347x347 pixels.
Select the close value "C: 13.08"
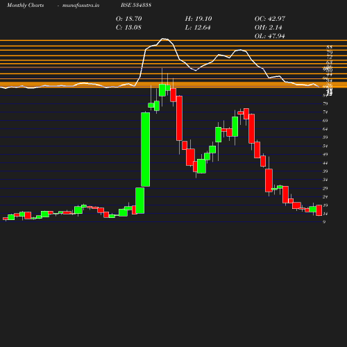[128, 27]
